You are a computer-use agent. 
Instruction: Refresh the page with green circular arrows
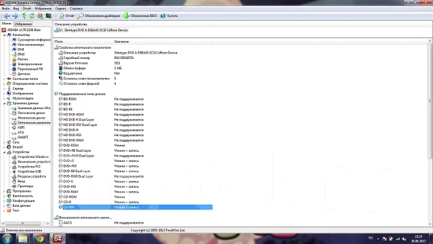pyautogui.click(x=32, y=16)
